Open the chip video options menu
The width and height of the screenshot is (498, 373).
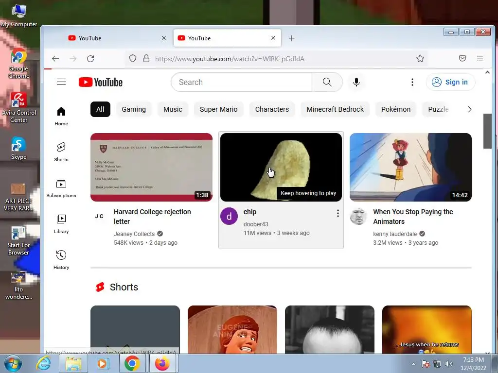(338, 213)
